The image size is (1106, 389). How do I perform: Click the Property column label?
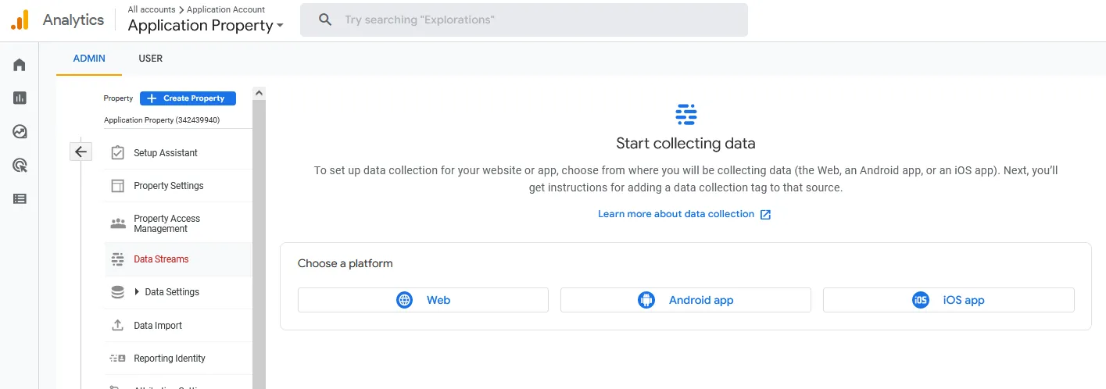point(118,98)
